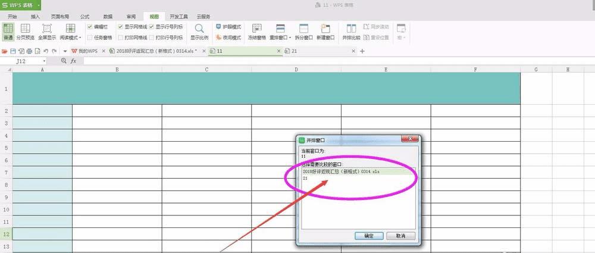Click 确定 in the 并排窗口 dialog
This screenshot has width=595, height=253.
point(369,236)
